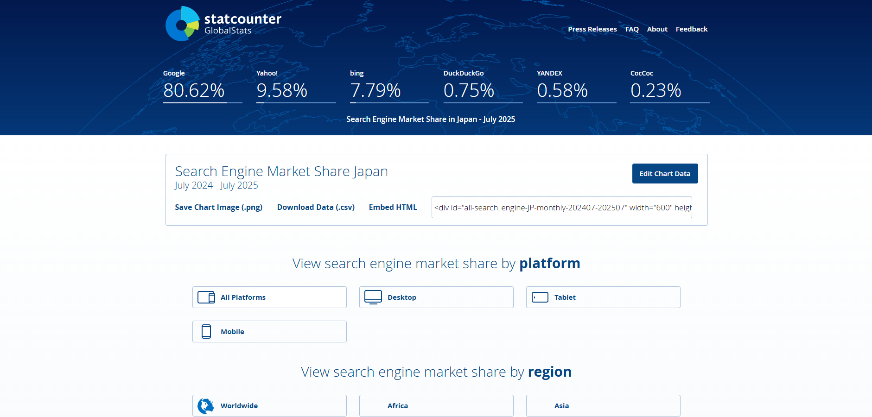The width and height of the screenshot is (872, 417).
Task: Click the Embed HTML label
Action: coord(393,207)
